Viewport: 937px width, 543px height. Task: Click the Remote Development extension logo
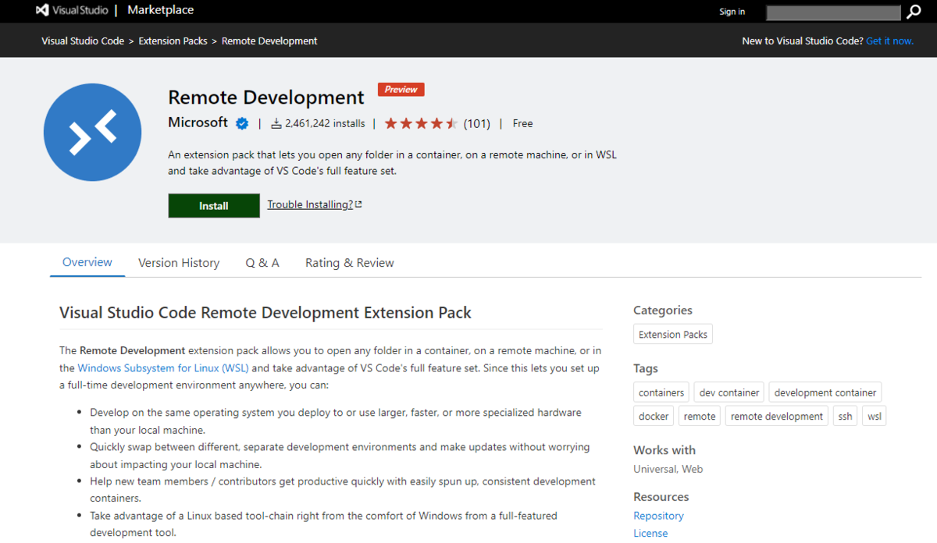click(92, 133)
